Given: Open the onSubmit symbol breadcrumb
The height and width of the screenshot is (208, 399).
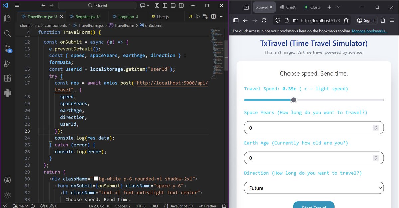Looking at the screenshot, I should (x=151, y=25).
